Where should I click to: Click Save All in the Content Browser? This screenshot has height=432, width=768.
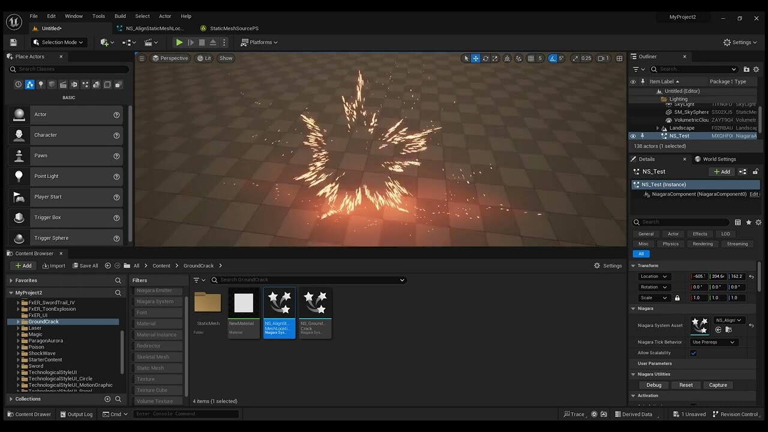85,265
